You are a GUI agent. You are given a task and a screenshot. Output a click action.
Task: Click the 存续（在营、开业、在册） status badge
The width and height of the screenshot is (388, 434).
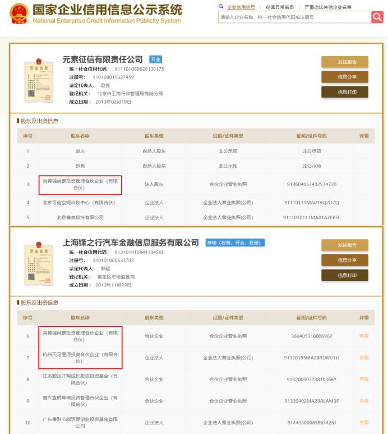click(x=235, y=243)
